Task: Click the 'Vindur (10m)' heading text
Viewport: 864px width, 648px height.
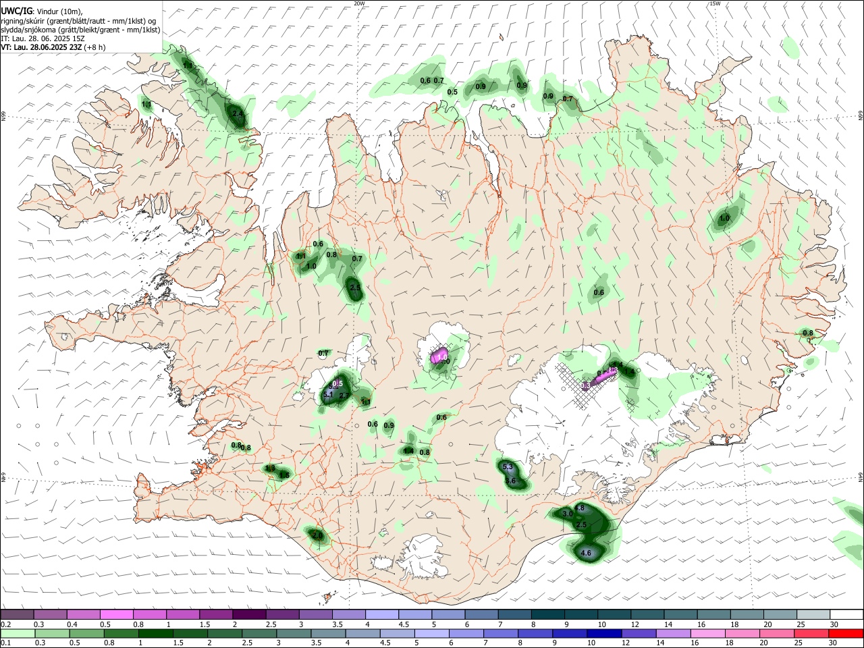Action: coord(59,11)
